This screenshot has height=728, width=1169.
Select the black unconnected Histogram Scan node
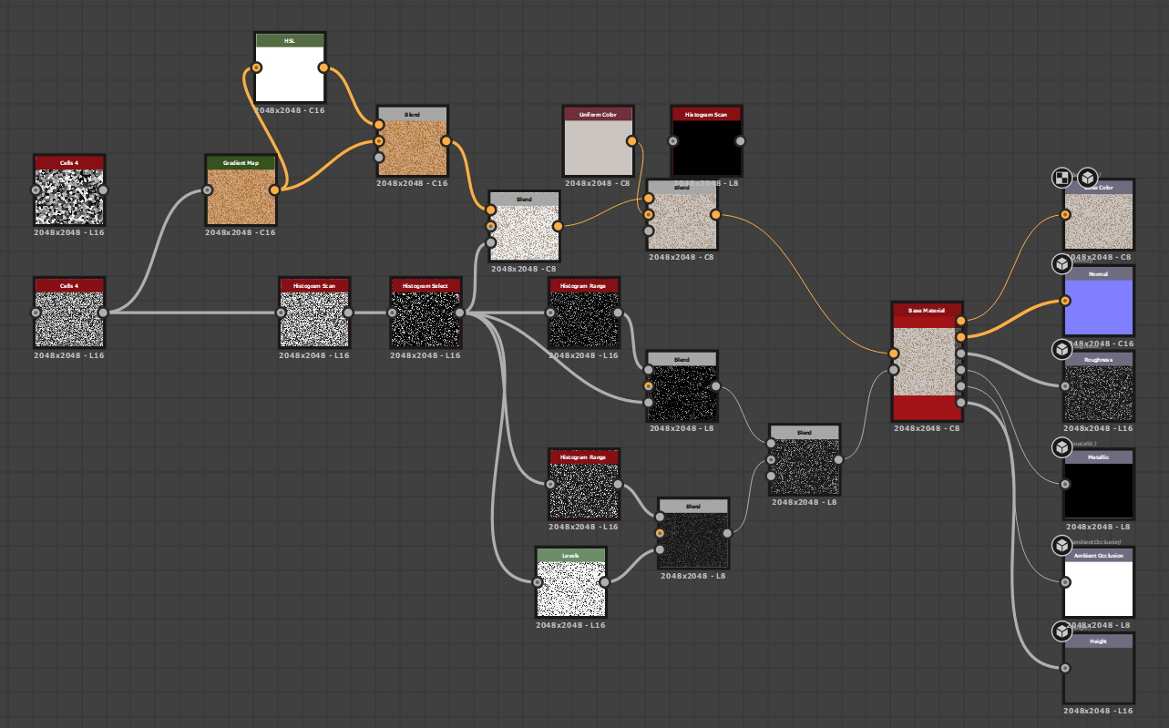pos(706,141)
